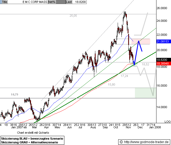
Task: Click the May month axis label
Action: click(57, 127)
